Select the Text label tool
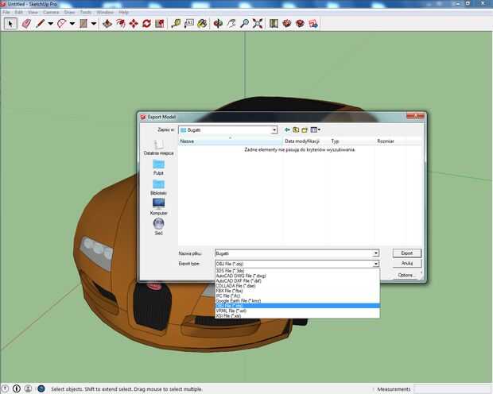 point(189,24)
